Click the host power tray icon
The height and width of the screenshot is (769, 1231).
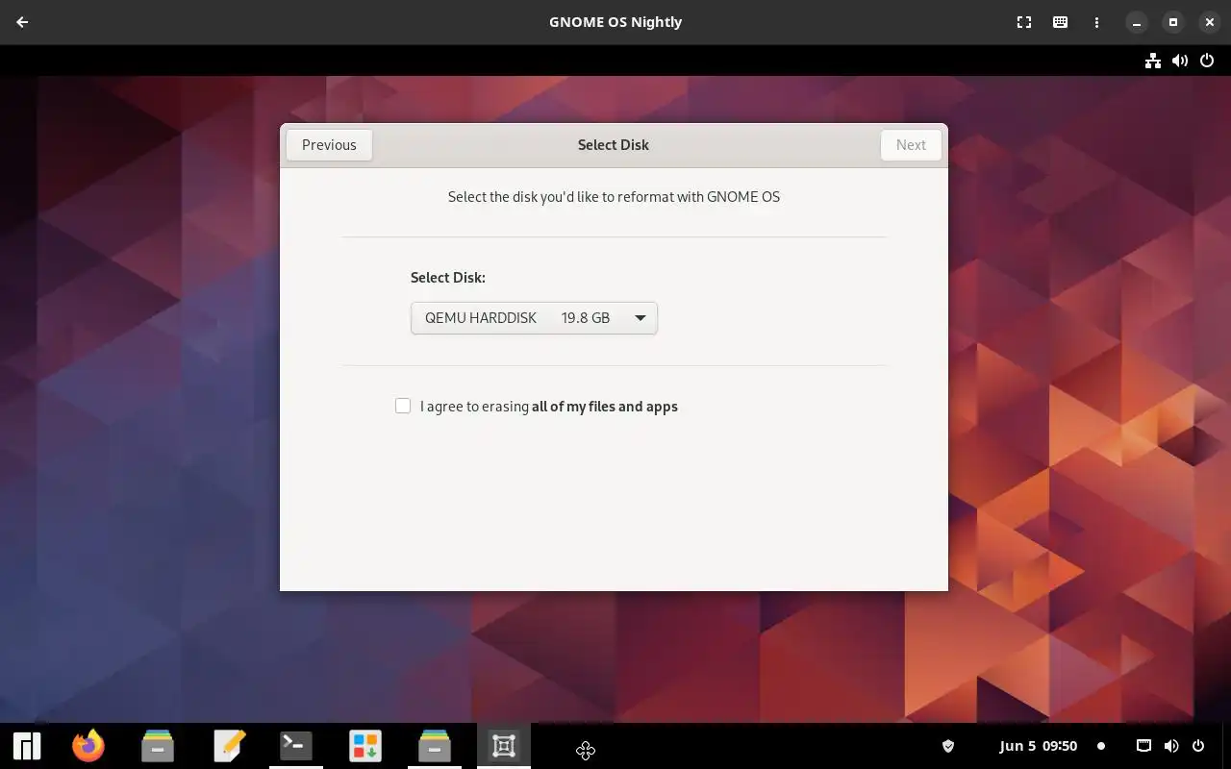click(1198, 746)
